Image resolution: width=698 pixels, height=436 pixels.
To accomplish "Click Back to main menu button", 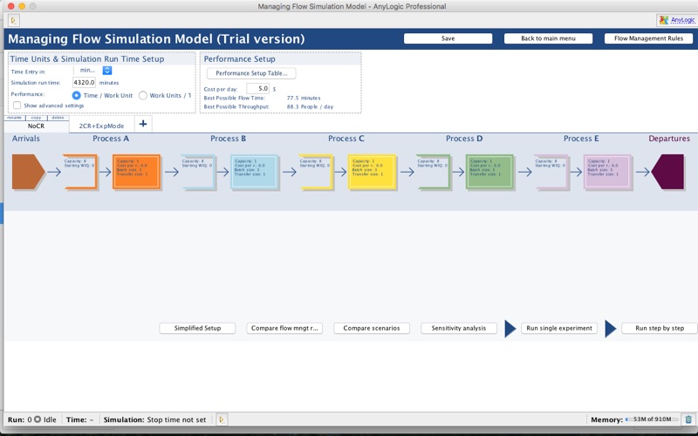I will pyautogui.click(x=548, y=38).
